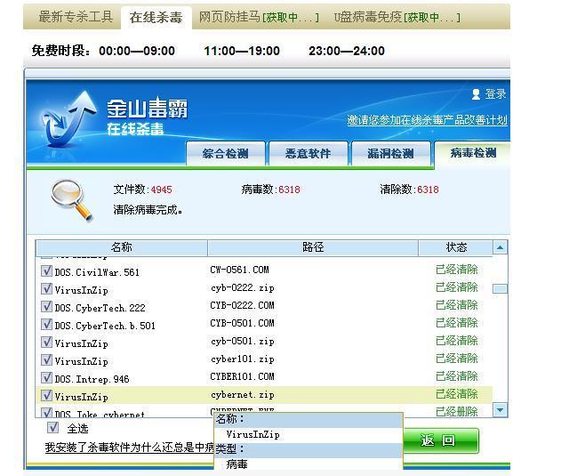569x476 pixels.
Task: Toggle the 全选 select-all checkbox
Action: pos(53,427)
